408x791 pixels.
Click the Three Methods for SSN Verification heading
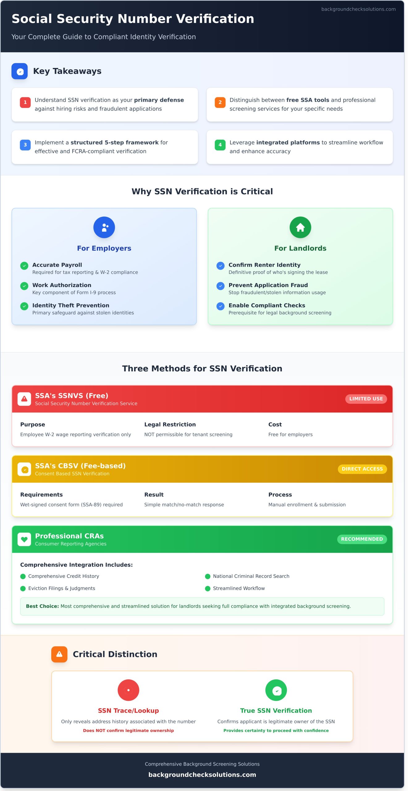[x=202, y=369]
